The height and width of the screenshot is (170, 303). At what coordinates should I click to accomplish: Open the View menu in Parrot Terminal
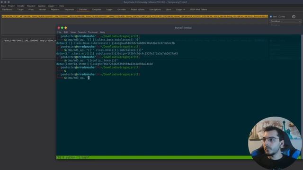(73, 32)
